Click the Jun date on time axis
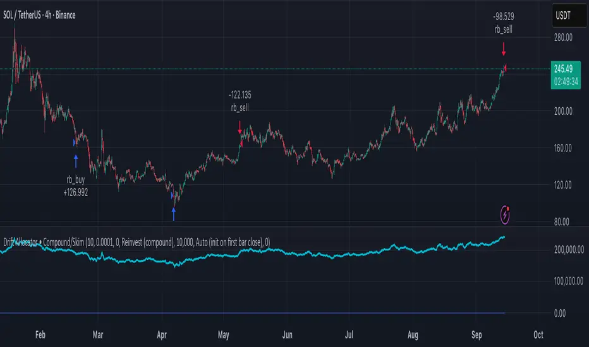This screenshot has height=347, width=589. click(288, 334)
